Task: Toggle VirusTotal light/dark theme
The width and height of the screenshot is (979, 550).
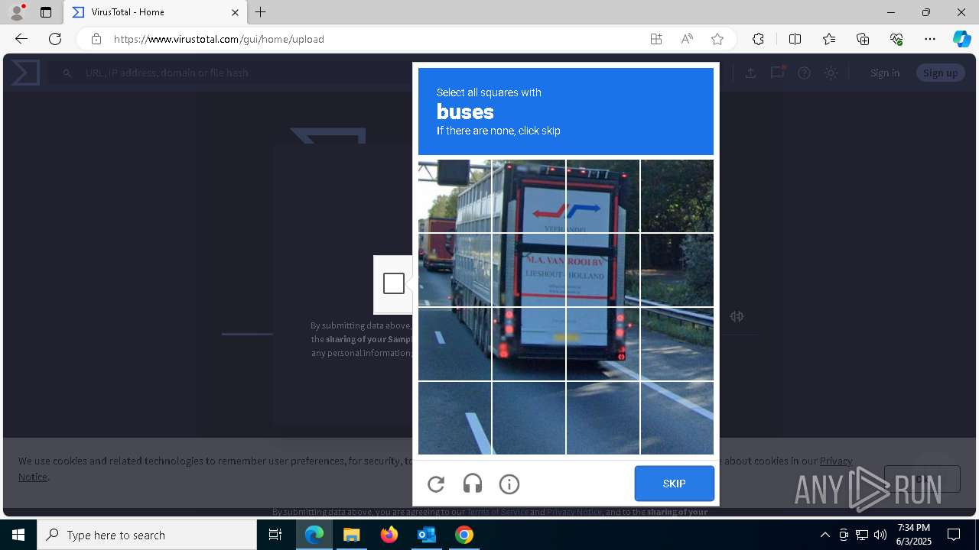Action: pos(831,73)
